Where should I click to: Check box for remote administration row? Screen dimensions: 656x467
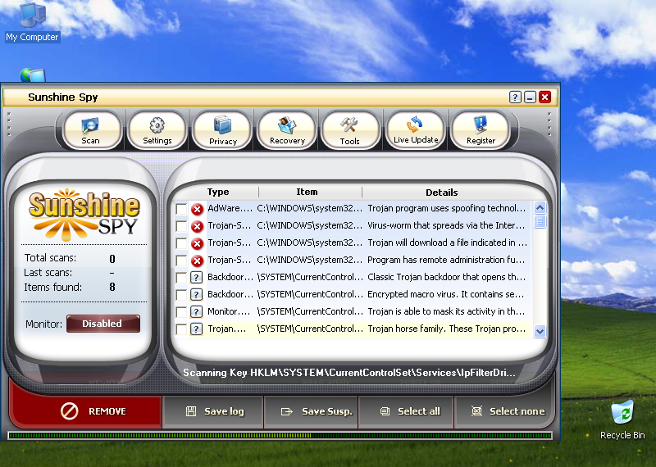pyautogui.click(x=181, y=261)
